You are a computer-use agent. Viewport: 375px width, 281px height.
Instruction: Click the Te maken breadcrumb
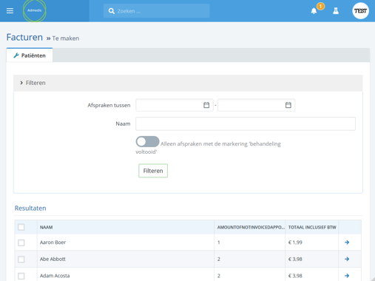[x=66, y=38]
